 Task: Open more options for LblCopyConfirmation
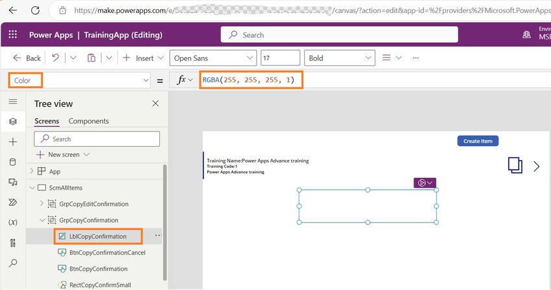(158, 236)
